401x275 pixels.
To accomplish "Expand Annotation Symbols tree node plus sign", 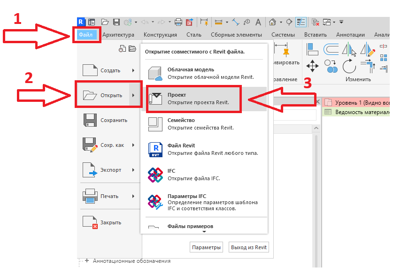I will 87,261.
